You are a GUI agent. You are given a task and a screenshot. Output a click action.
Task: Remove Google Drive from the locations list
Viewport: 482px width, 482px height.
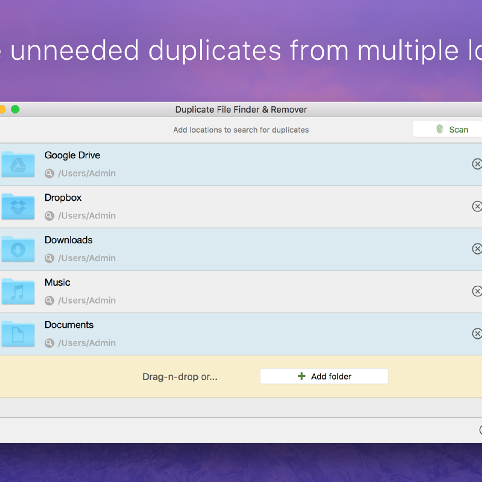pos(477,164)
